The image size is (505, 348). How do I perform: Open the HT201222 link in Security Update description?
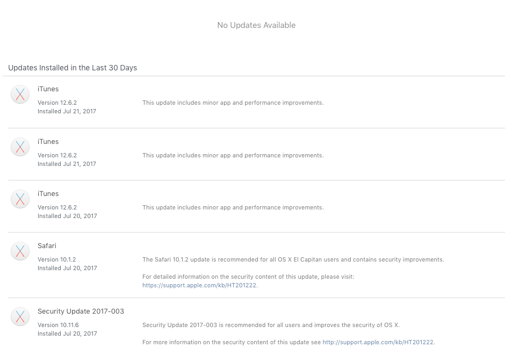(378, 342)
